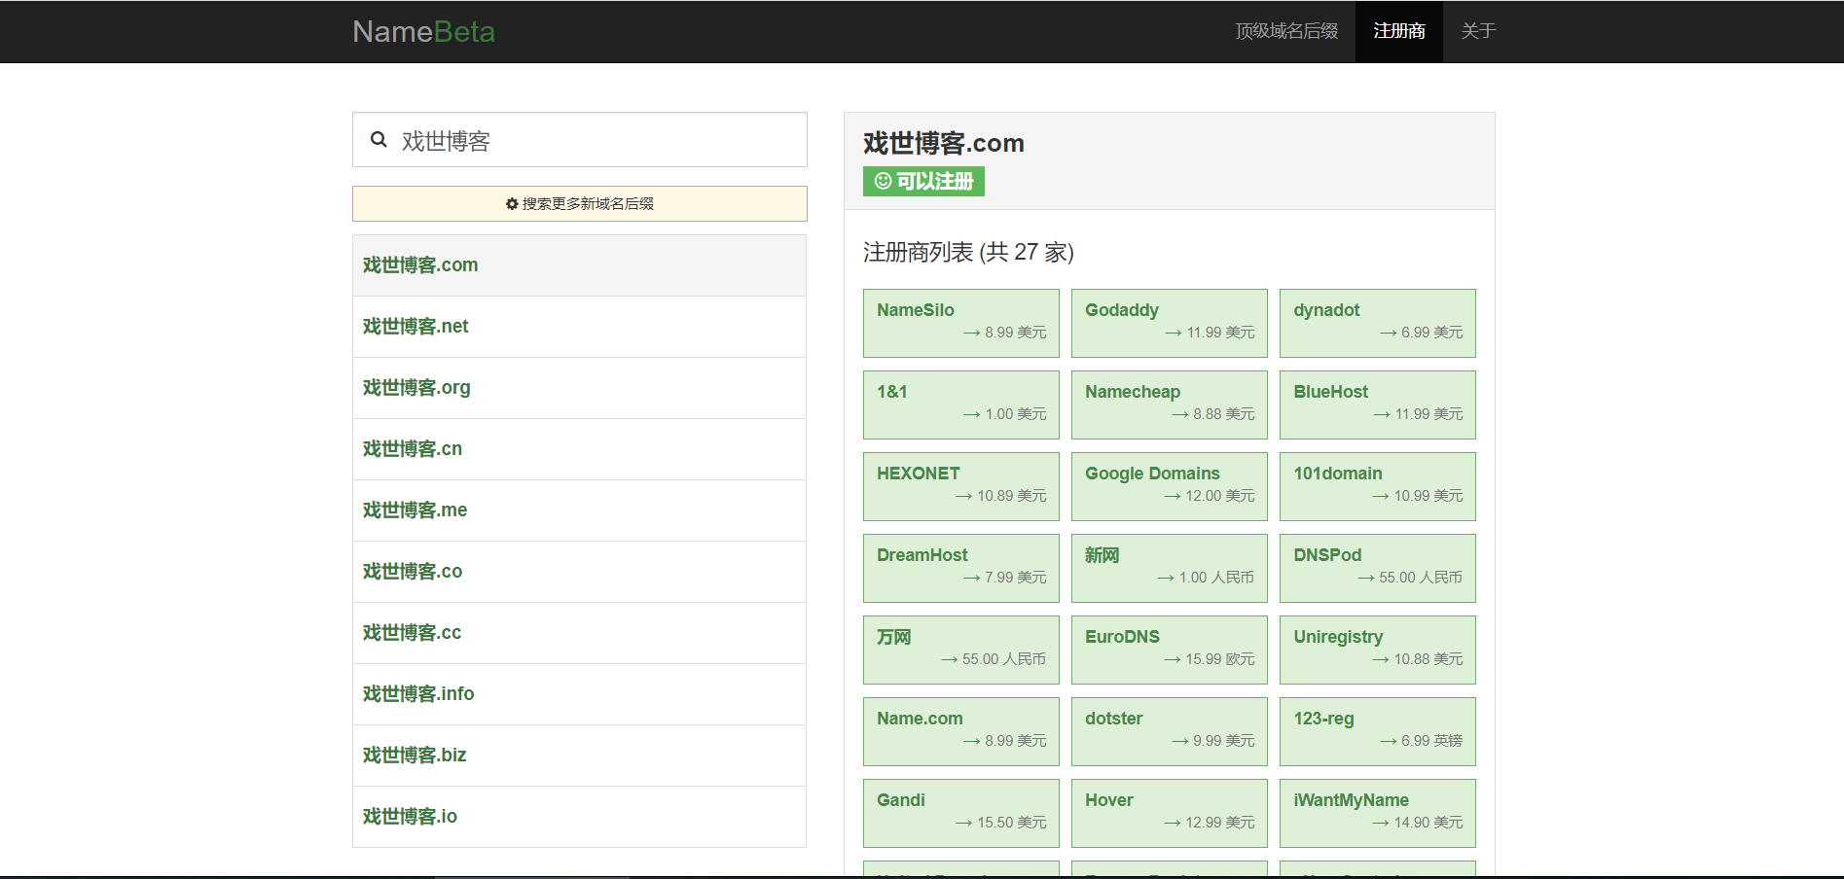Select 戏世博客.co in results list
Viewport: 1844px width, 879px height.
point(580,572)
